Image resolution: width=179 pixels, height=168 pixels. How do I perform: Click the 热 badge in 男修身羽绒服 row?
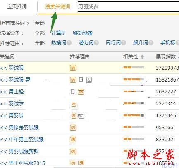click(x=73, y=128)
